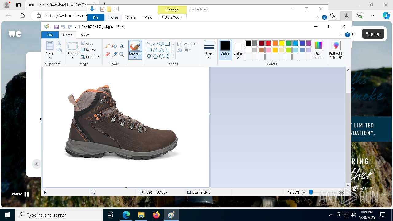Open File menu in Downloads window

tap(96, 17)
